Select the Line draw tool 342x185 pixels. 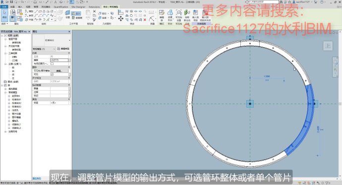tap(36, 11)
